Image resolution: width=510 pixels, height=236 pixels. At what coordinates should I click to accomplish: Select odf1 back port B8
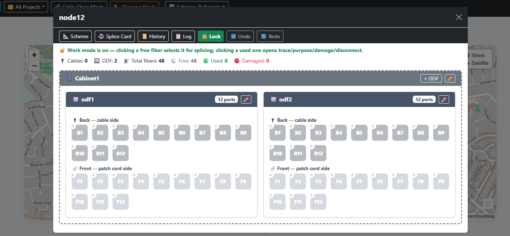coord(223,133)
